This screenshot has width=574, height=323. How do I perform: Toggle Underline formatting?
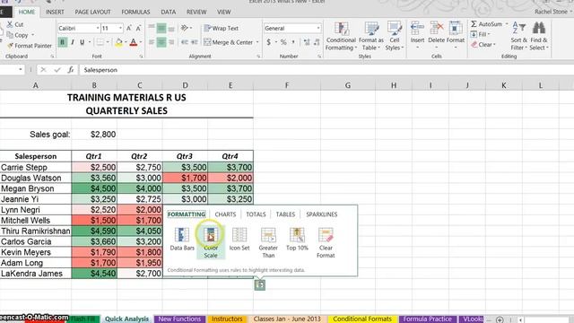click(x=82, y=42)
